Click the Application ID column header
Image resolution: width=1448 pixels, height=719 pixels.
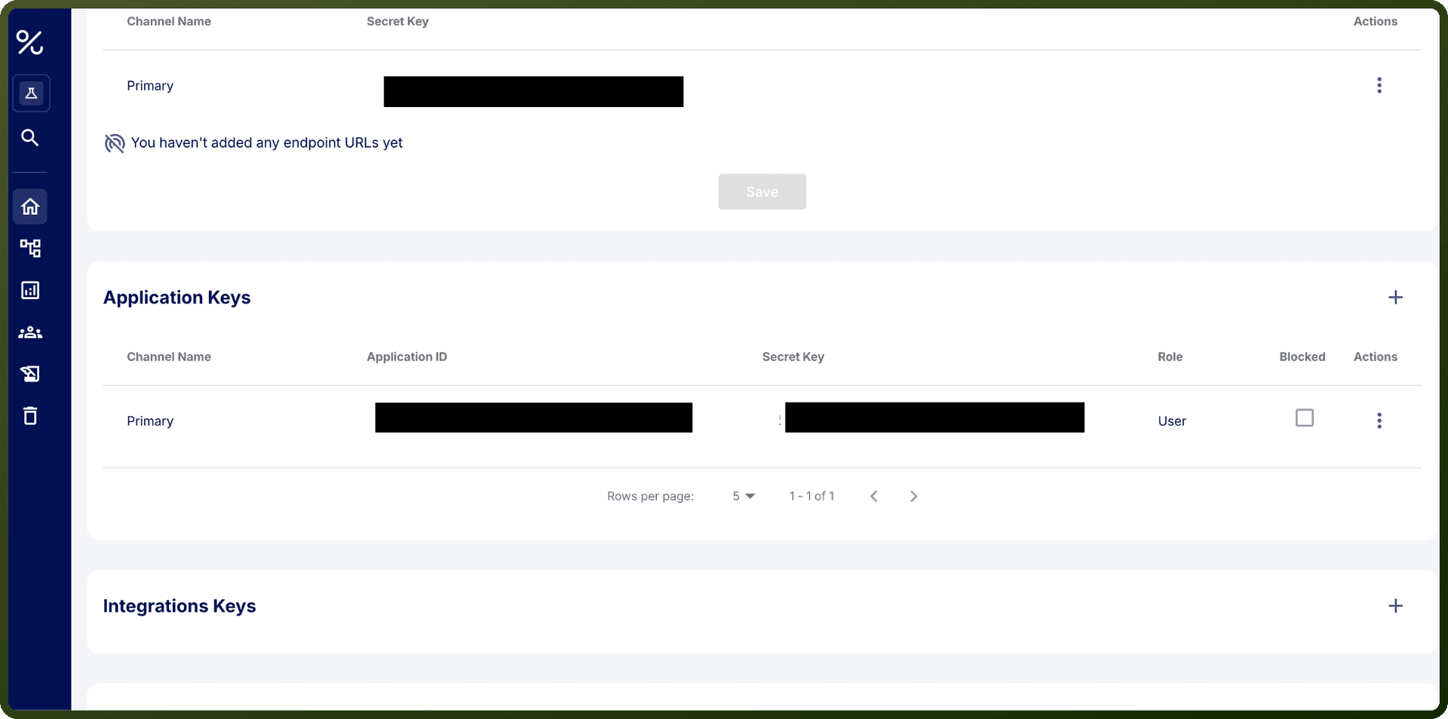[406, 357]
